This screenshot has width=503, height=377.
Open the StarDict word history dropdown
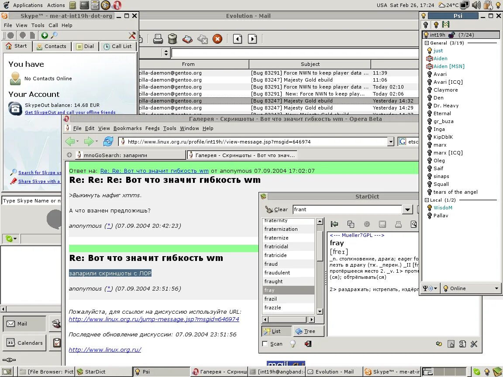[x=407, y=209]
